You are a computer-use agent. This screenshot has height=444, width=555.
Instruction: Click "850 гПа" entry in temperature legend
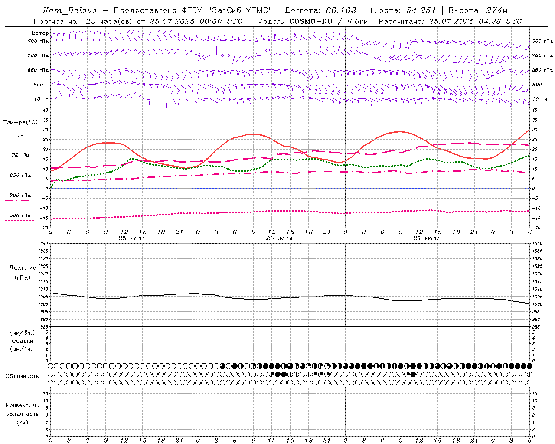20,176
